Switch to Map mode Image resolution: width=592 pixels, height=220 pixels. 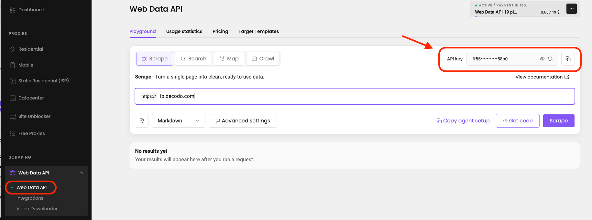[229, 59]
